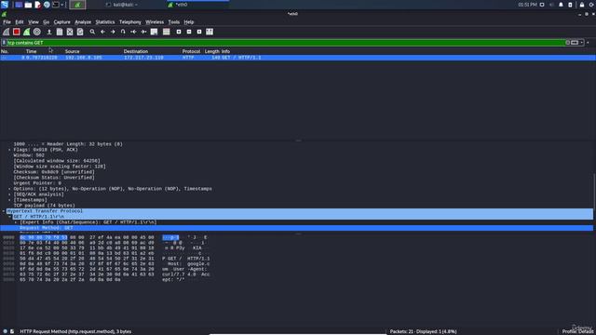
Task: Open the display filter history dropdown
Action: (581, 43)
